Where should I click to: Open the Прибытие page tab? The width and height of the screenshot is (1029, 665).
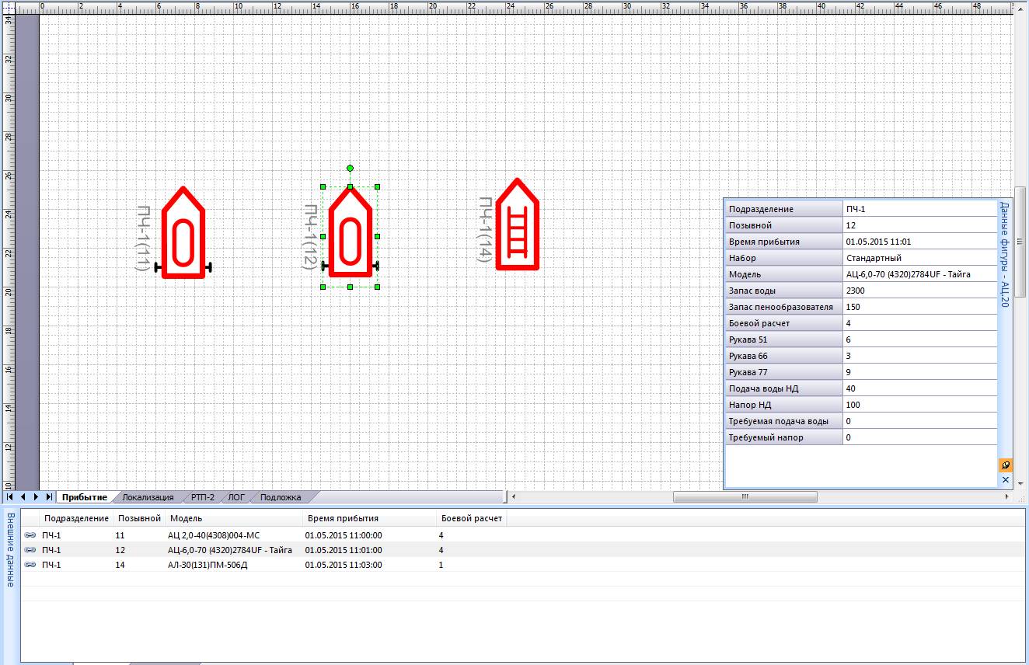click(85, 497)
